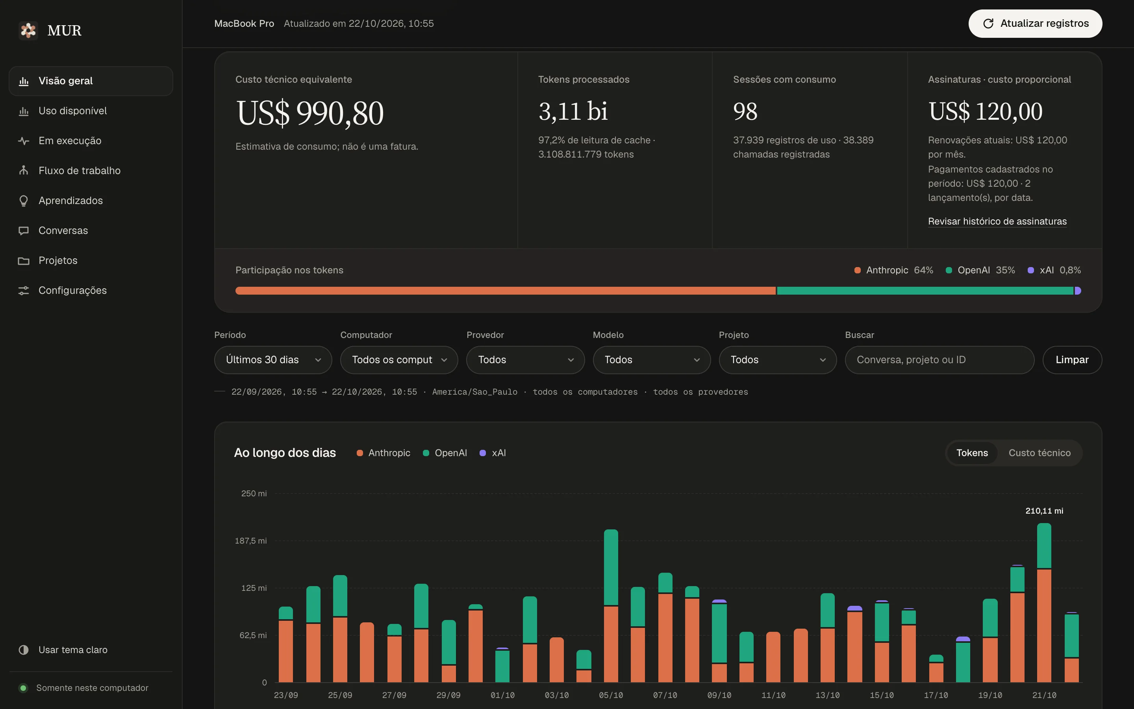
Task: Toggle OpenAI series in chart legend
Action: 445,453
